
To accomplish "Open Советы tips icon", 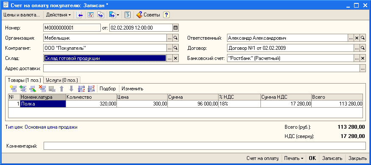I will pos(139,15).
